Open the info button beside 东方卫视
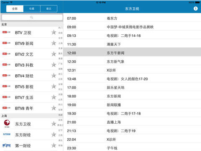 click(196, 9)
